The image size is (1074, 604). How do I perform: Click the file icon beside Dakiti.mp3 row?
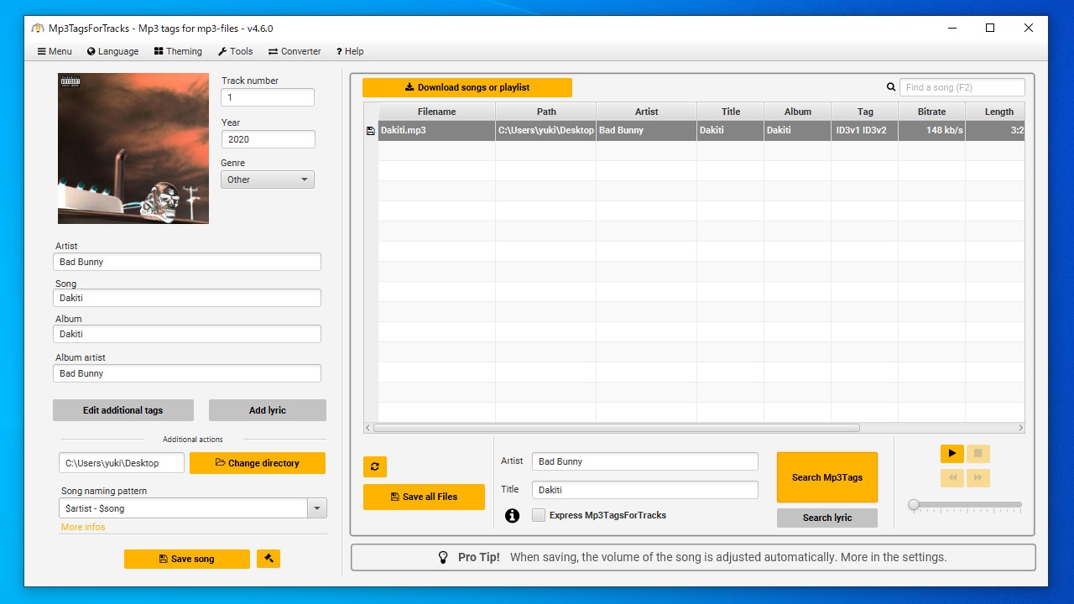click(x=371, y=131)
